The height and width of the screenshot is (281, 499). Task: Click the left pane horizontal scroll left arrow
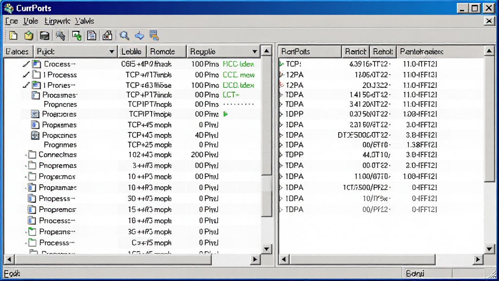point(9,260)
